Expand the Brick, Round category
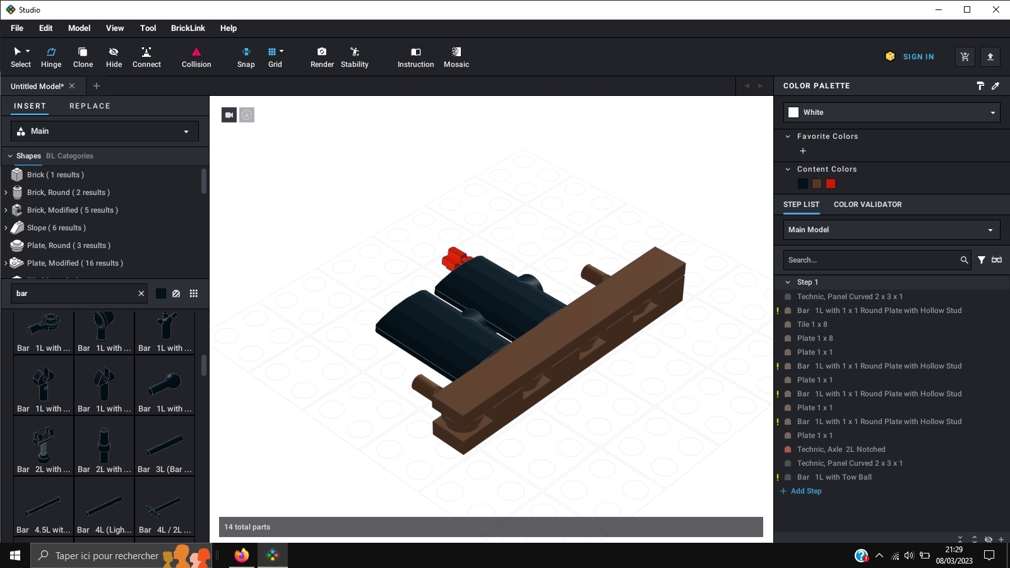Viewport: 1010px width, 568px height. [x=6, y=192]
